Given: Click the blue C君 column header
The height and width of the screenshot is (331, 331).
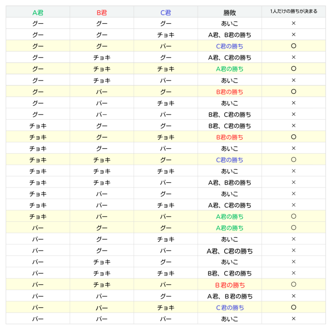Looking at the screenshot, I should coord(166,13).
